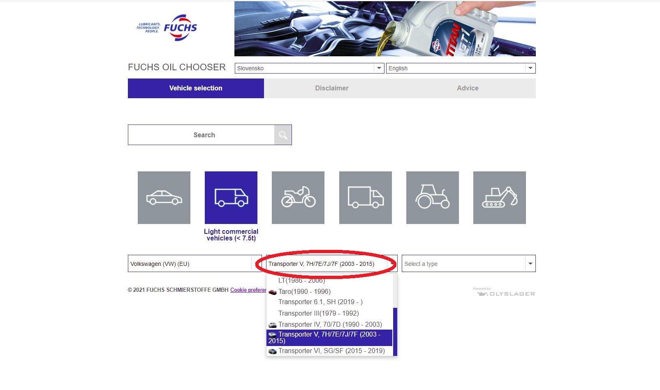This screenshot has width=660, height=390.
Task: Click the FUCHS logo
Action: click(167, 28)
